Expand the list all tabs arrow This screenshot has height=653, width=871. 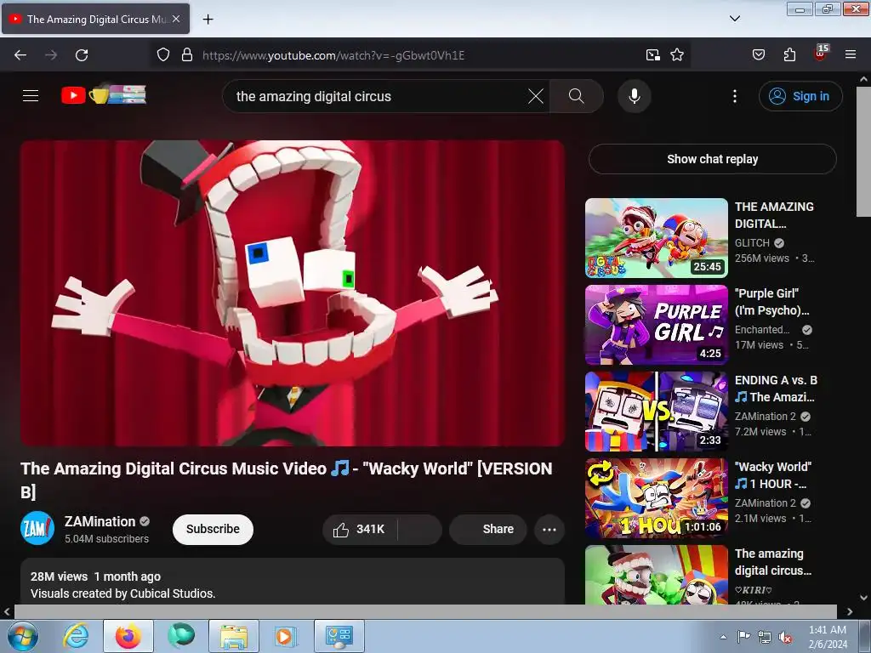[734, 19]
